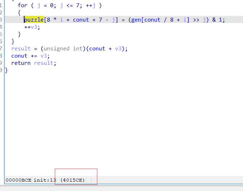Click the for keyword in loop header
The height and width of the screenshot is (191, 243).
point(22,5)
